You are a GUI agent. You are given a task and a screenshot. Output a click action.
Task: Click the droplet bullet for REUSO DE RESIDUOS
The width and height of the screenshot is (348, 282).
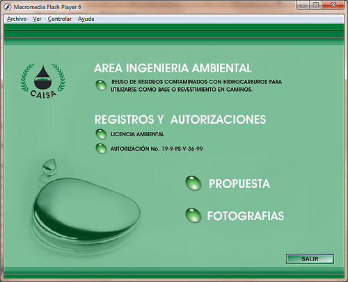point(101,85)
